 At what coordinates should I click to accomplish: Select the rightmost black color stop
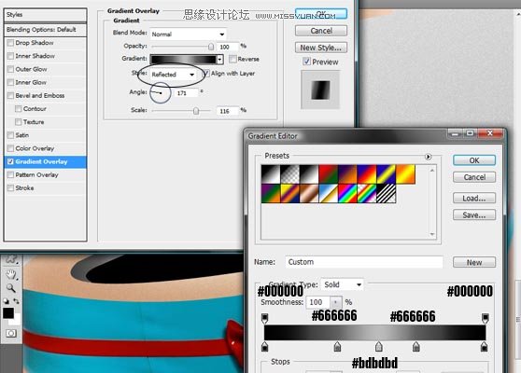coord(485,346)
